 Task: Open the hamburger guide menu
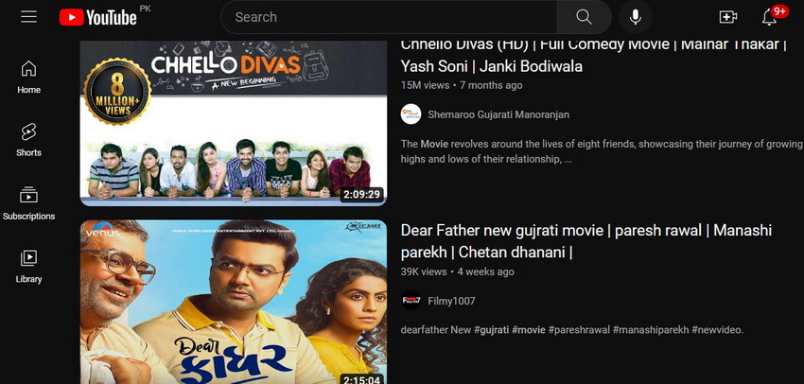click(x=28, y=17)
